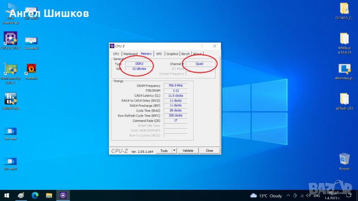Open the Graphics tab

click(172, 54)
